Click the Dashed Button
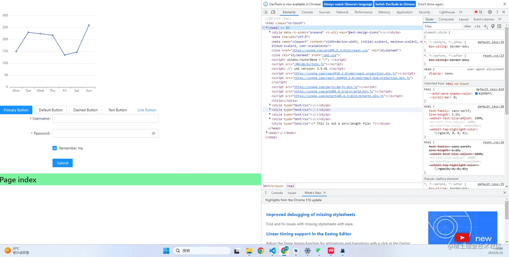This screenshot has width=509, height=257. point(86,110)
